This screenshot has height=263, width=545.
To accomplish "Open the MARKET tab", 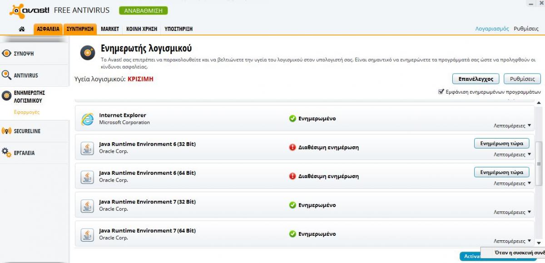I will (x=110, y=29).
